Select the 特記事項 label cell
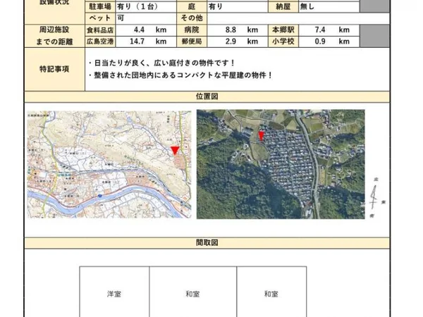 coord(54,69)
